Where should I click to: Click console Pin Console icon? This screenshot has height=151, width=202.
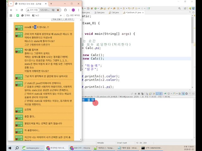(x=165, y=94)
